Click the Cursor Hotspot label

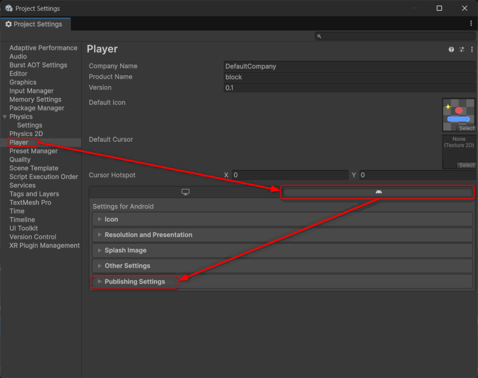click(x=112, y=175)
